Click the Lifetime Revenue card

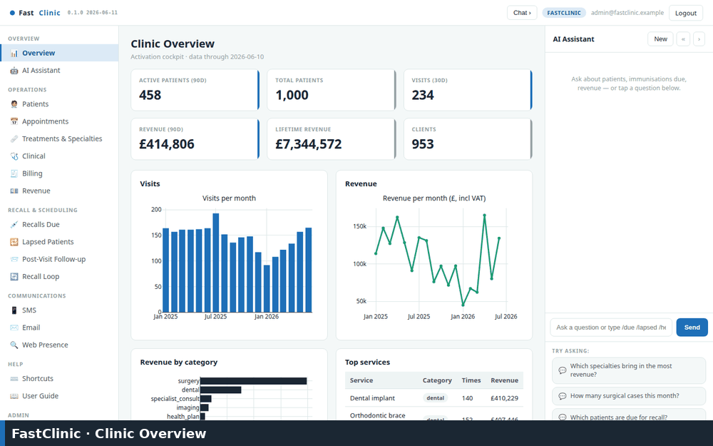coord(332,139)
